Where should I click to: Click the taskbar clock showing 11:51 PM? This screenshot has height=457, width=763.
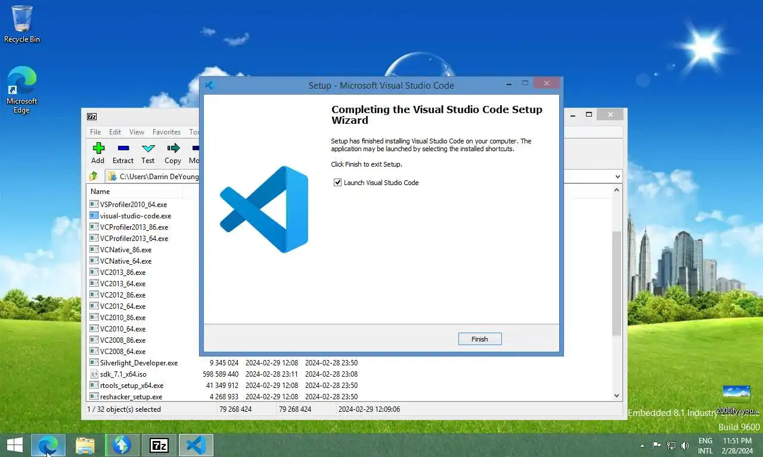click(x=737, y=446)
